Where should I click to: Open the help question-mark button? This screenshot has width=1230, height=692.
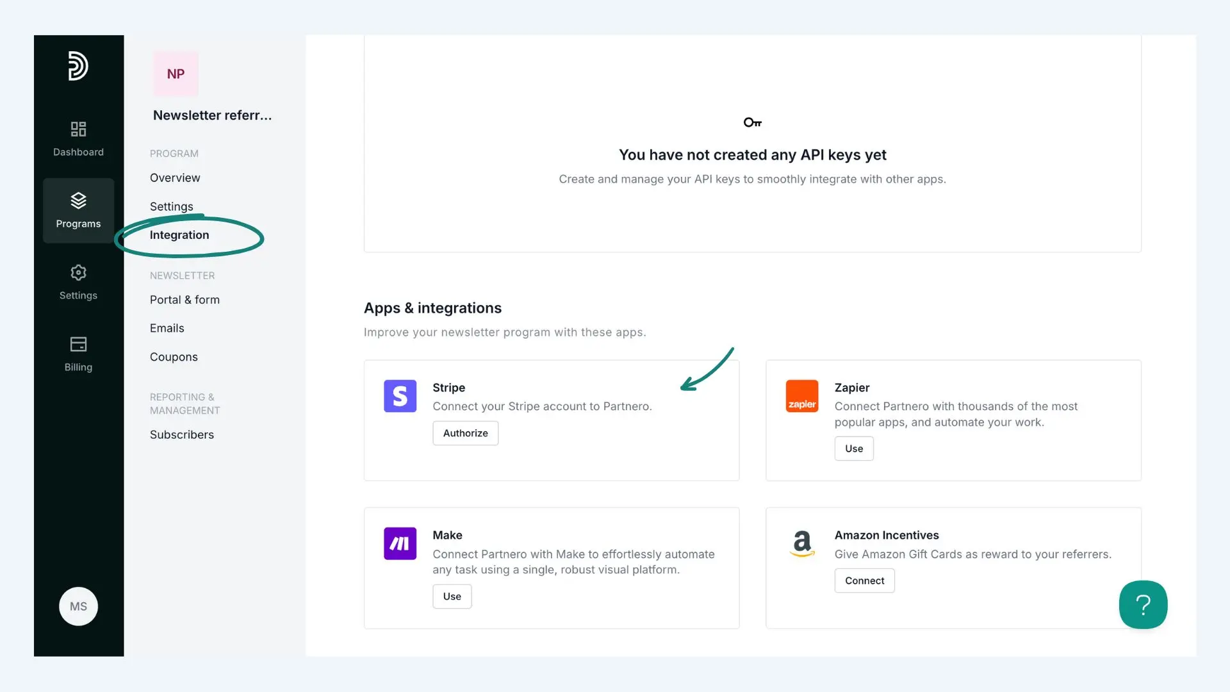click(1143, 605)
